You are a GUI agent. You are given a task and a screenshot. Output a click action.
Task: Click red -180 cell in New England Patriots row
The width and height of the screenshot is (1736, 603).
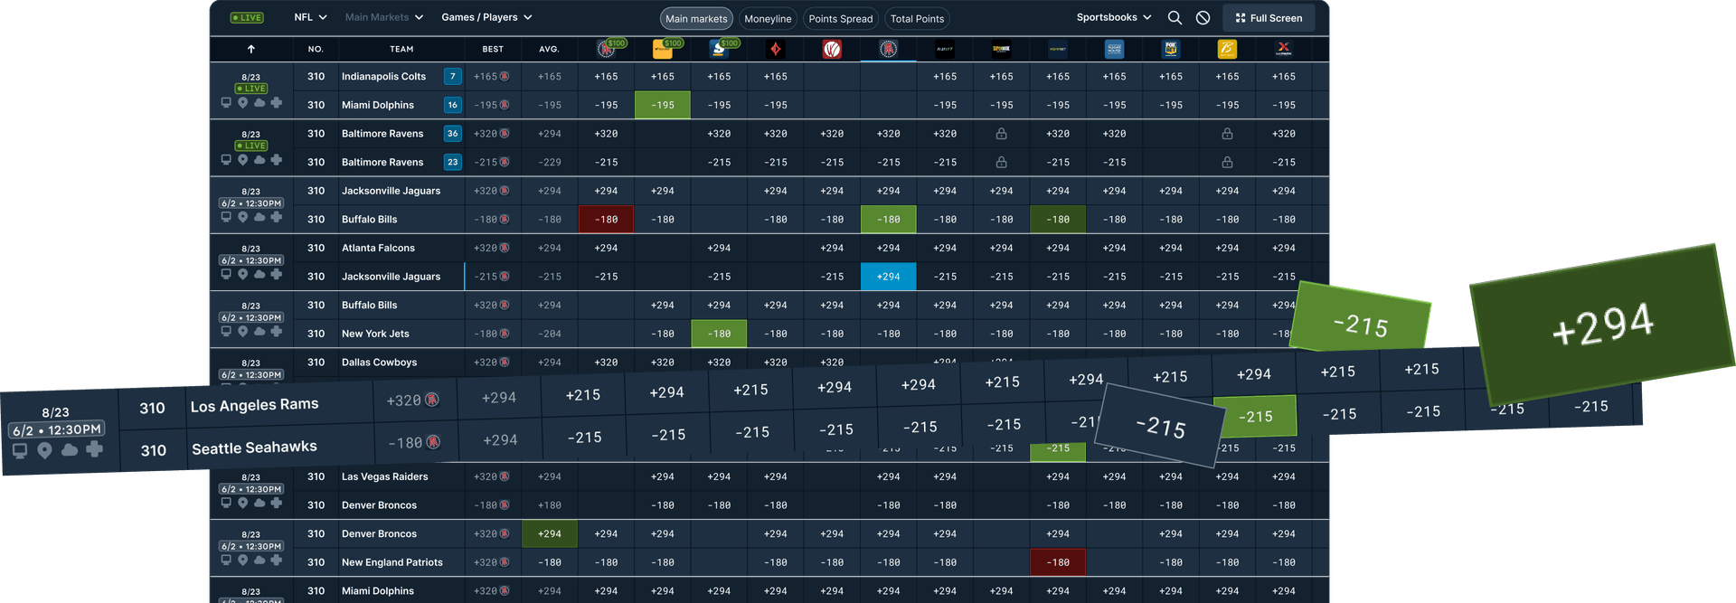(1058, 562)
